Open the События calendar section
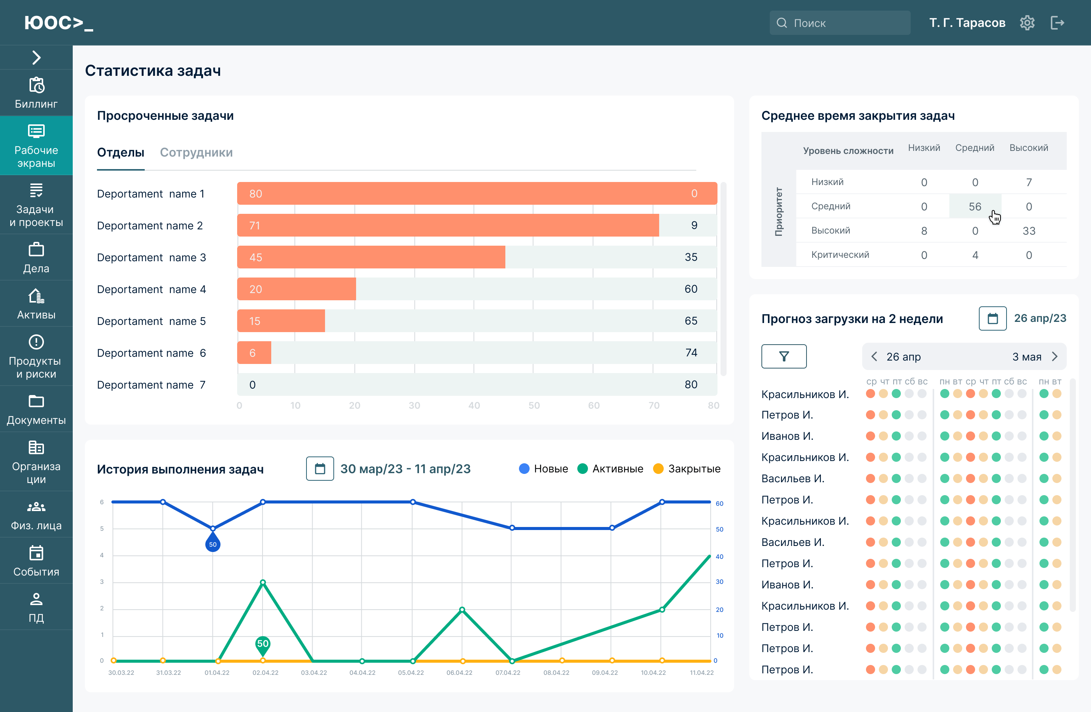The image size is (1091, 712). click(x=36, y=561)
